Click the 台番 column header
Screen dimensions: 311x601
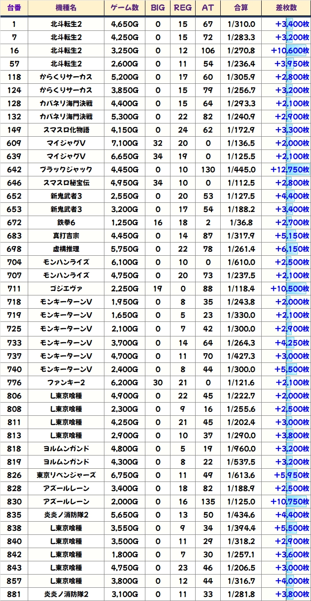[x=14, y=8]
